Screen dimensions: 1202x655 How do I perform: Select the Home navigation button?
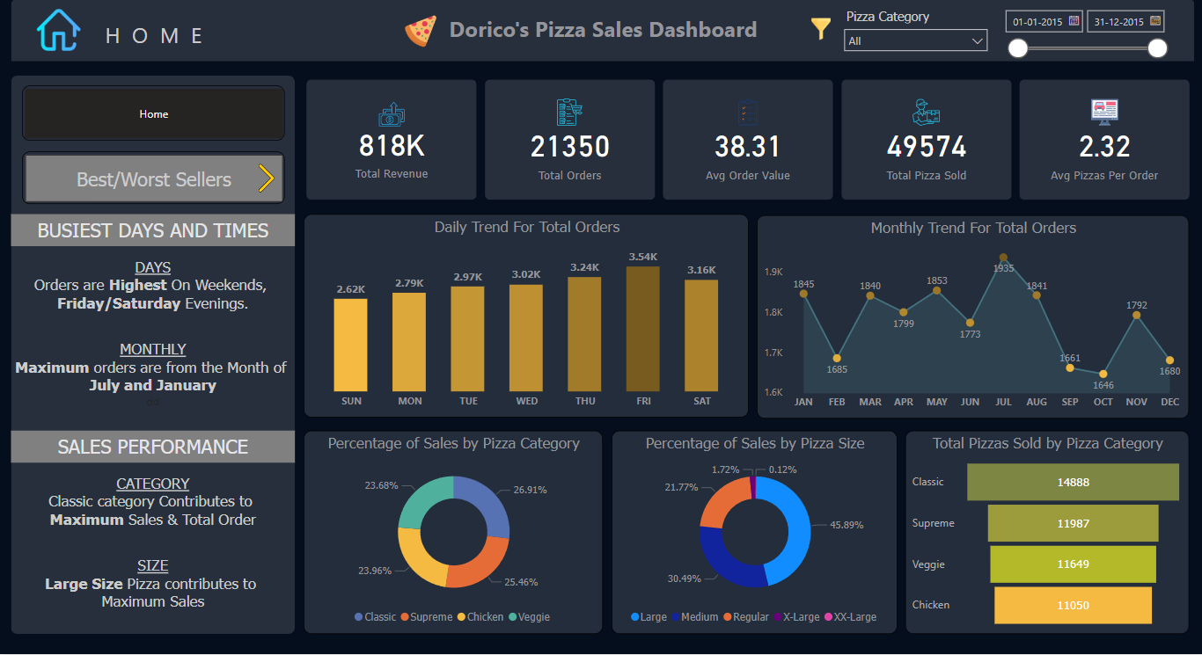153,113
